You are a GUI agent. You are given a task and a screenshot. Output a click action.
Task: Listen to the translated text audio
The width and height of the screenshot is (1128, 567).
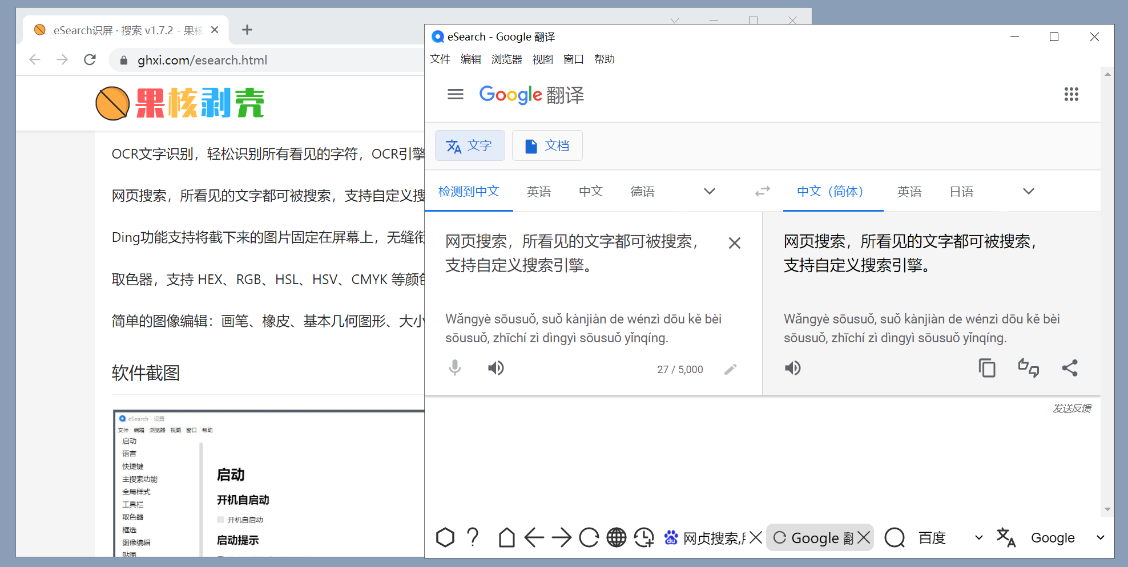tap(792, 368)
